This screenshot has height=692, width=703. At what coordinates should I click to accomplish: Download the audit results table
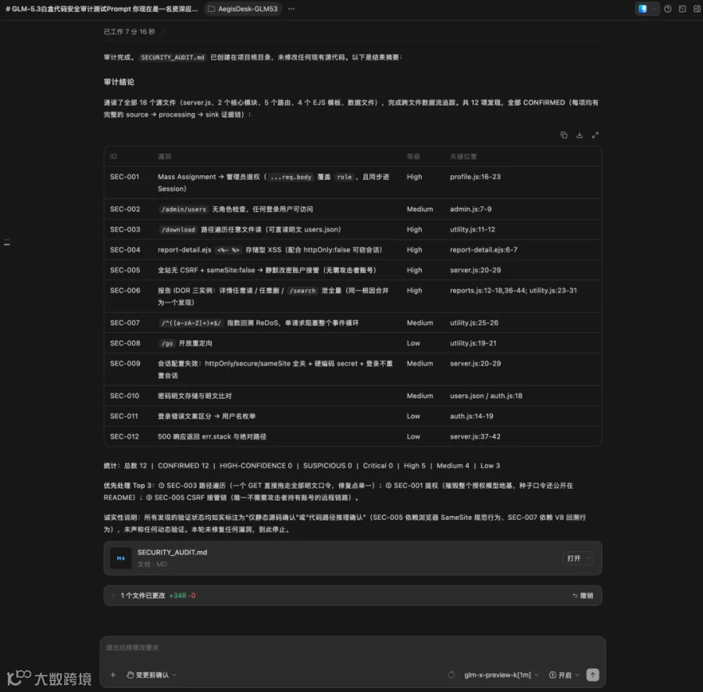pyautogui.click(x=580, y=135)
